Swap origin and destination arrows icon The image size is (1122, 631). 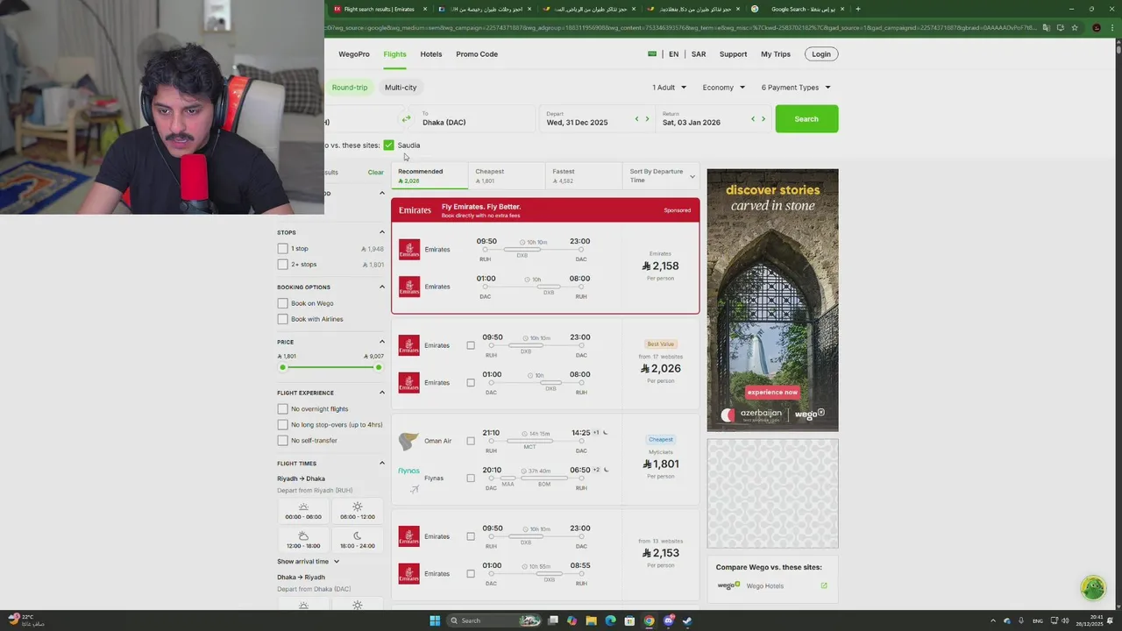(x=406, y=118)
